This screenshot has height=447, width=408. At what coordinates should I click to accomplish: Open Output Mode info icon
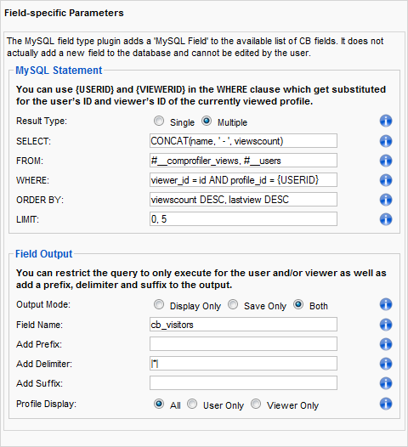(386, 304)
